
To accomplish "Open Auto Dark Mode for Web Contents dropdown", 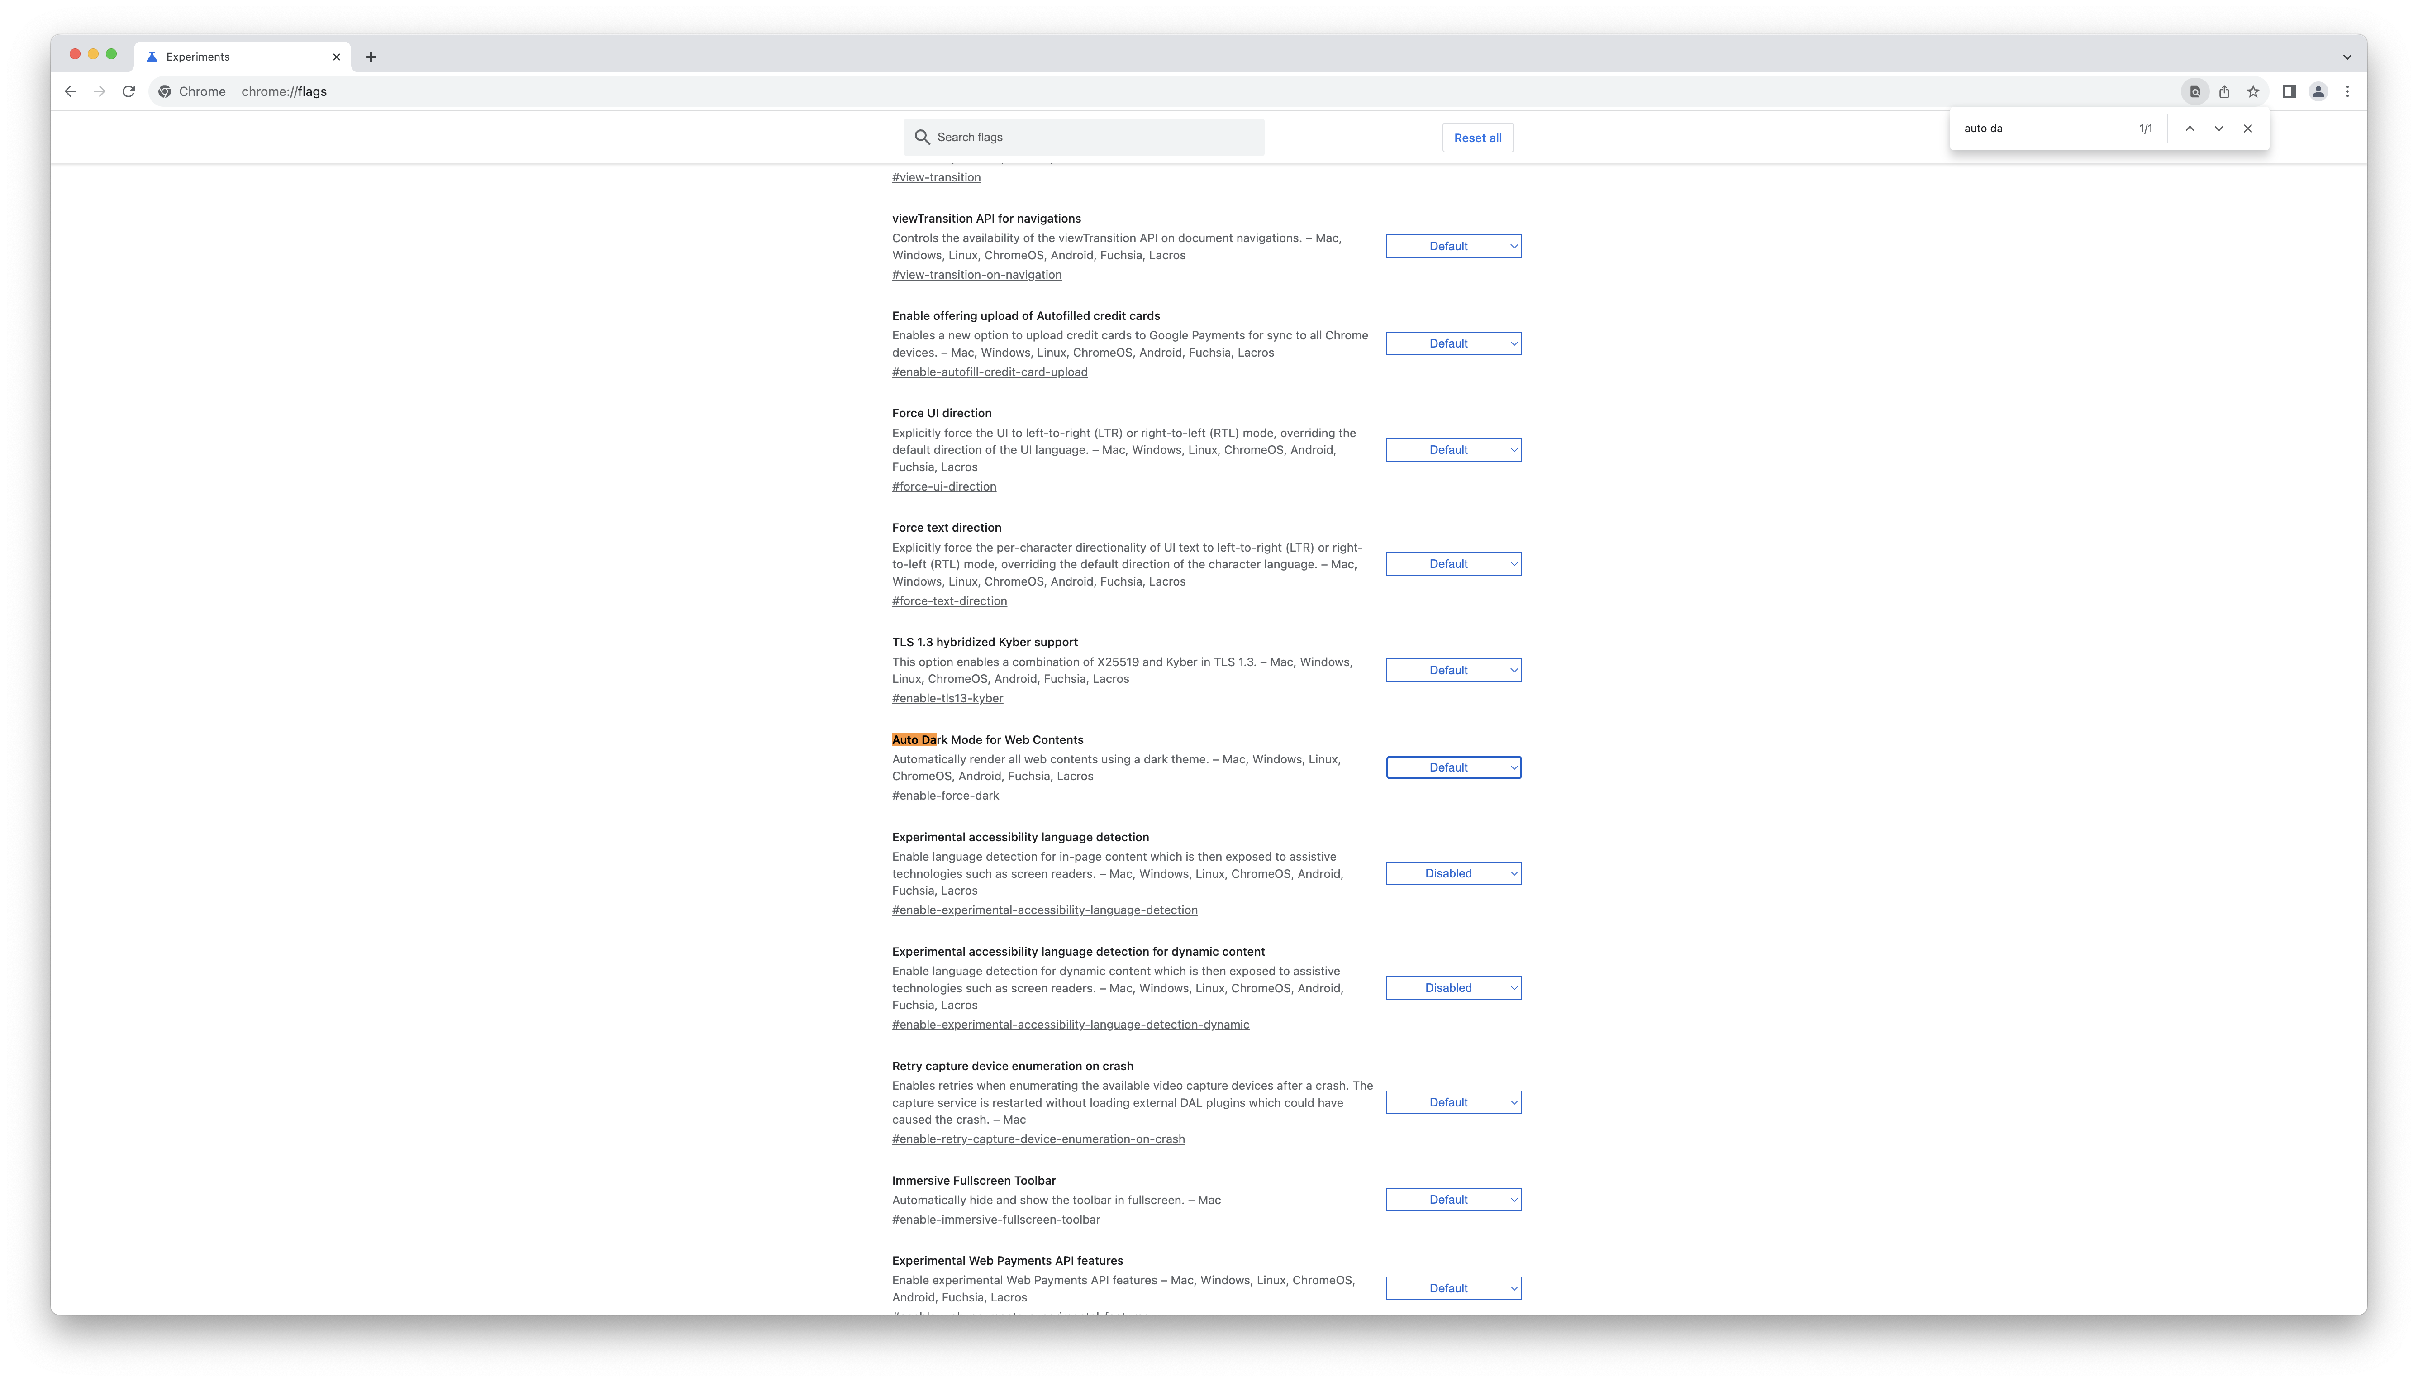I will 1453,768.
